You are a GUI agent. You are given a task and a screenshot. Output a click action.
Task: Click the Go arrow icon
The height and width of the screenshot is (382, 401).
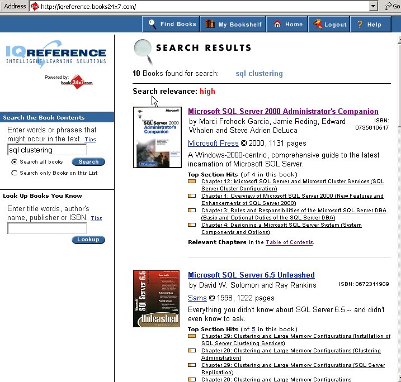[388, 6]
